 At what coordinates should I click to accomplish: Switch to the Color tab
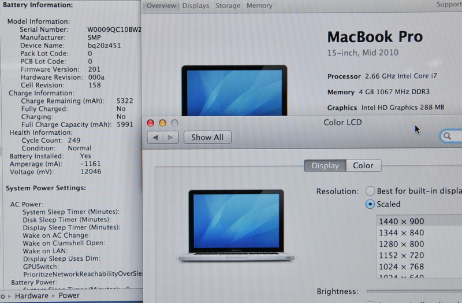click(x=363, y=165)
